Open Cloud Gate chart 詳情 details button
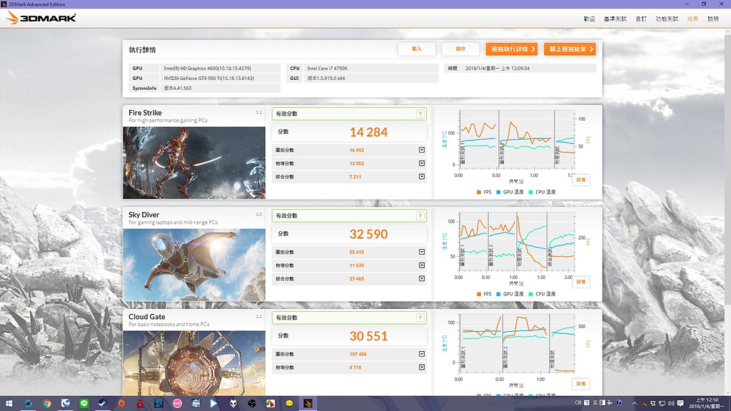Viewport: 731px width, 411px height. tap(581, 384)
